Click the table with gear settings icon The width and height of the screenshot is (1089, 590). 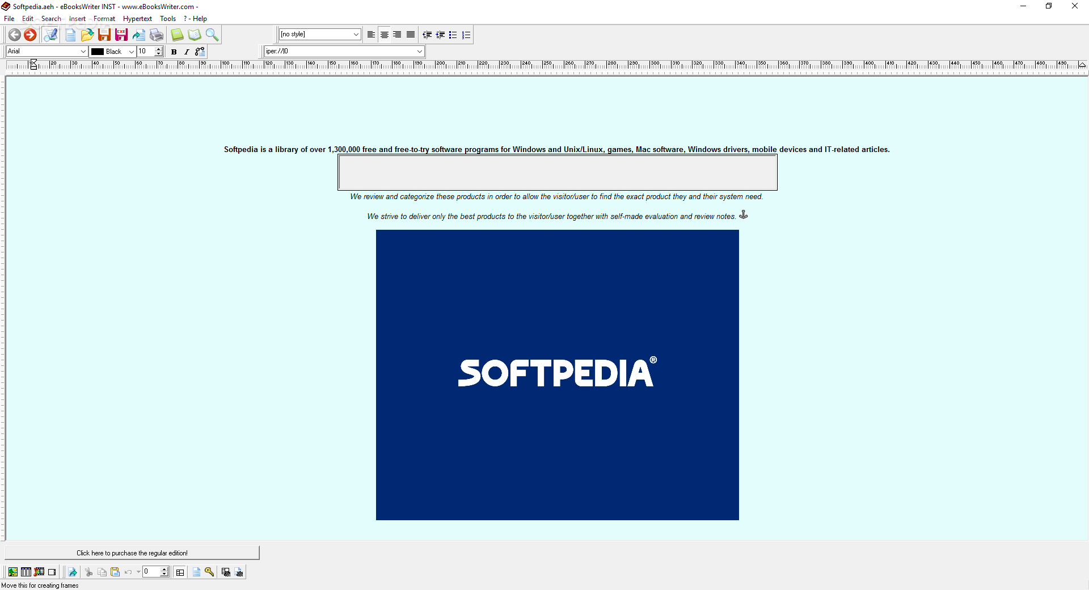(x=226, y=572)
